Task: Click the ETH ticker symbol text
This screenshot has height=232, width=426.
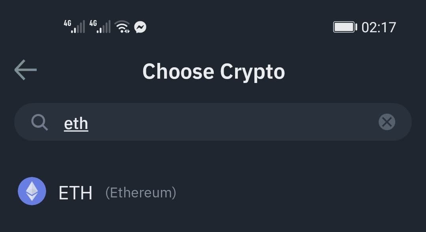Action: click(x=75, y=192)
